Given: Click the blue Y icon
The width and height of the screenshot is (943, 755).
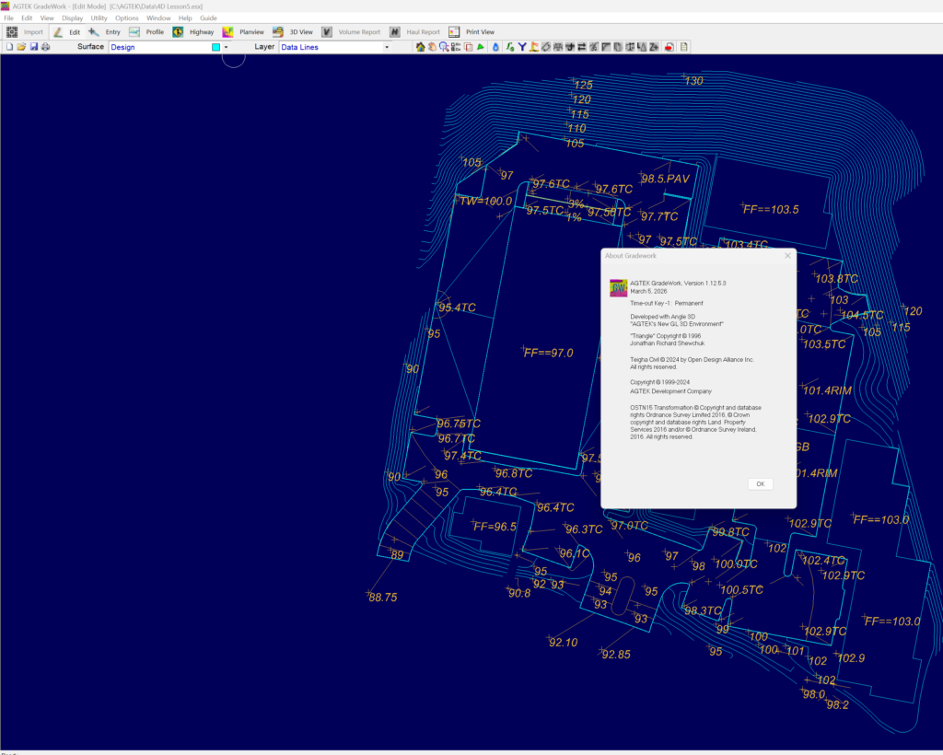Looking at the screenshot, I should pyautogui.click(x=522, y=47).
